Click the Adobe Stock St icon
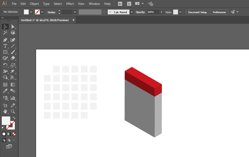The width and height of the screenshot is (249, 157). (129, 4)
